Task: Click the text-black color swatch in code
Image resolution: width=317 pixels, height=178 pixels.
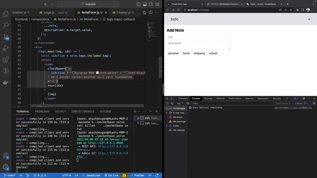Action: pos(127,73)
